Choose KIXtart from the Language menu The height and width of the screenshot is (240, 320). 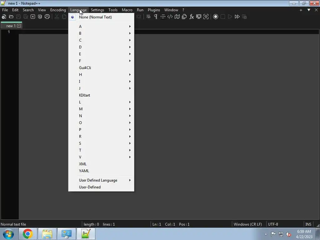pos(101,95)
